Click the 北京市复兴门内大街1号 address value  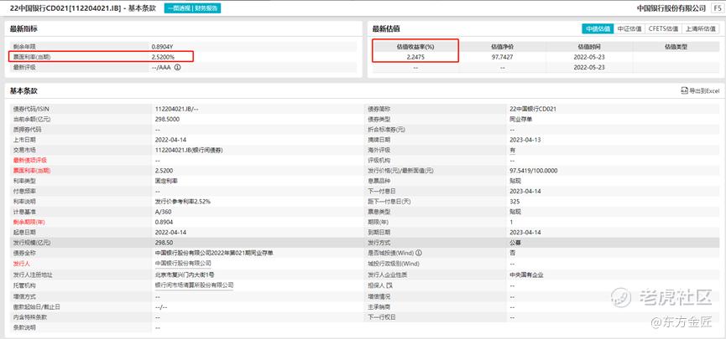(186, 275)
